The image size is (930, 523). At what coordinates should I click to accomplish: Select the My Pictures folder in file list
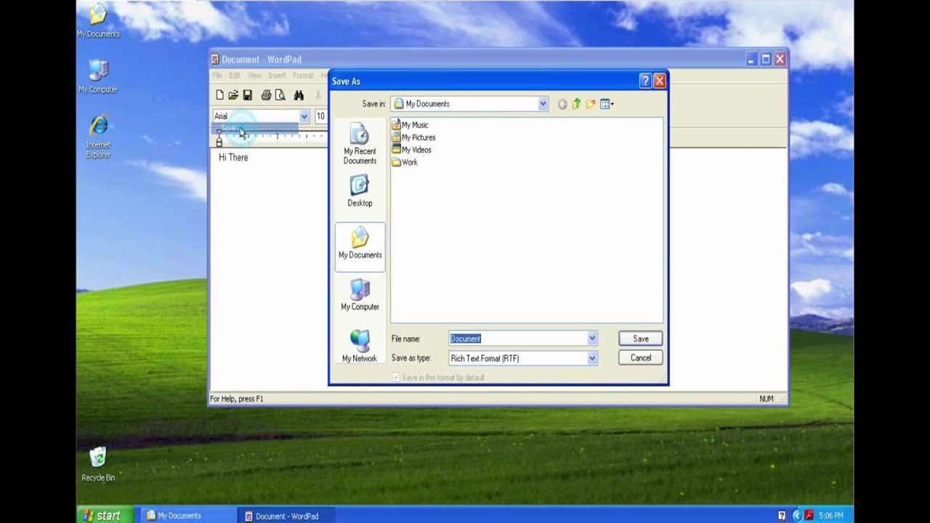pyautogui.click(x=413, y=137)
